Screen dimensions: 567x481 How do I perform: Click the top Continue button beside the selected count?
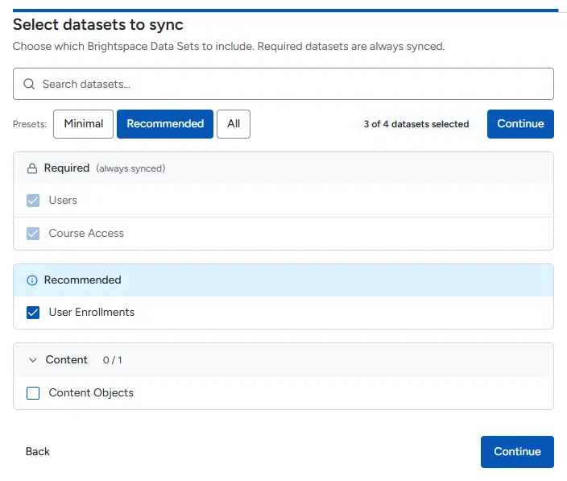(x=520, y=124)
